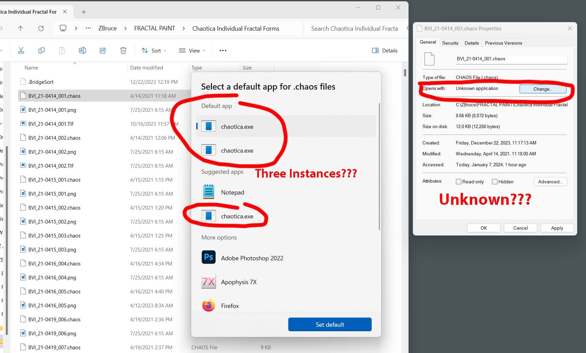Viewport: 586px width, 353px height.
Task: Select file BVI_21-0415_001.chaos
Action: 55,180
